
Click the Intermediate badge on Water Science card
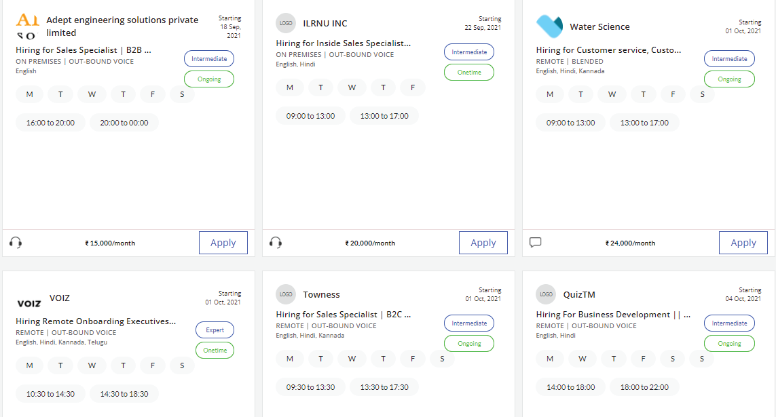[729, 59]
